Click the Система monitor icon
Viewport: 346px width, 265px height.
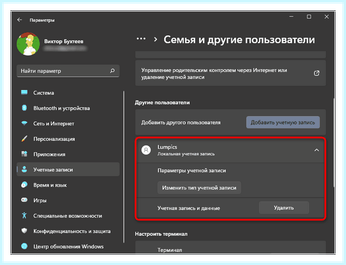click(x=24, y=92)
